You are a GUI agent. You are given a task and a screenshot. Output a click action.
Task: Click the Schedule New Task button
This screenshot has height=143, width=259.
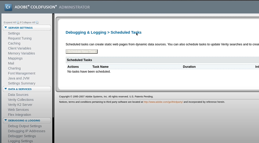point(82,51)
